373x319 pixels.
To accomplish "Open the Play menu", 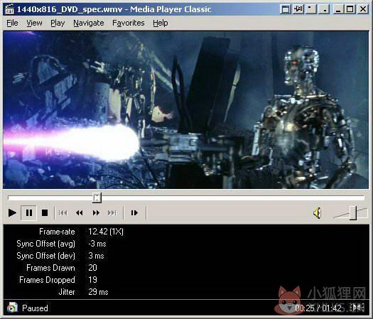I will [x=58, y=23].
